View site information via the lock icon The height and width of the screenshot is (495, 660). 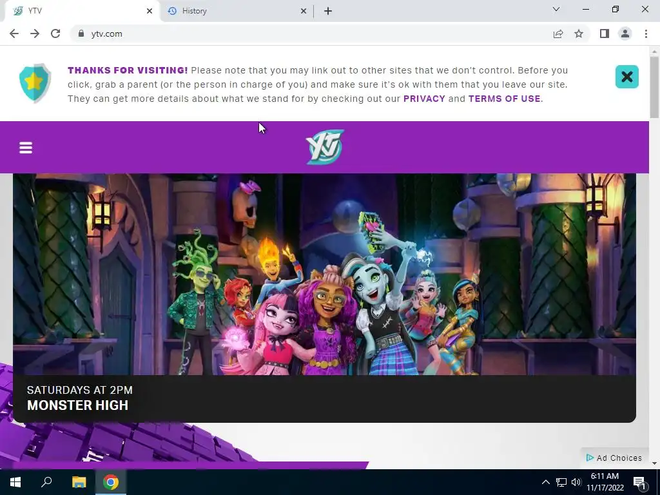(x=81, y=34)
